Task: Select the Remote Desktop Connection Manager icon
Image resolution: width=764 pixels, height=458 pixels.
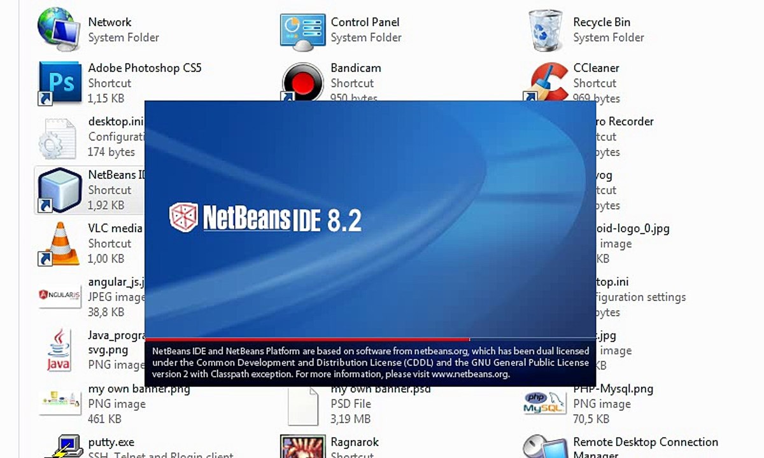Action: point(545,447)
